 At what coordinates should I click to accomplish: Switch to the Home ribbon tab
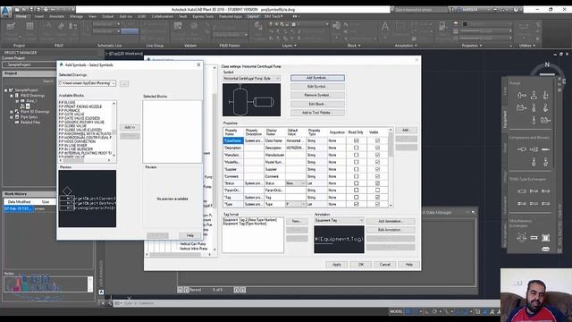[x=21, y=16]
